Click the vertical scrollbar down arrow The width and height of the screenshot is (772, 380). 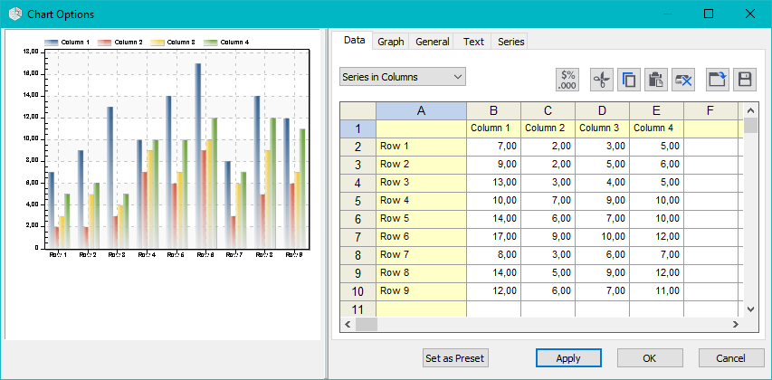coord(749,309)
